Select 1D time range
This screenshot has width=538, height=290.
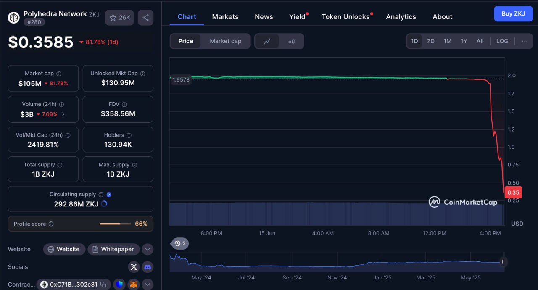414,41
